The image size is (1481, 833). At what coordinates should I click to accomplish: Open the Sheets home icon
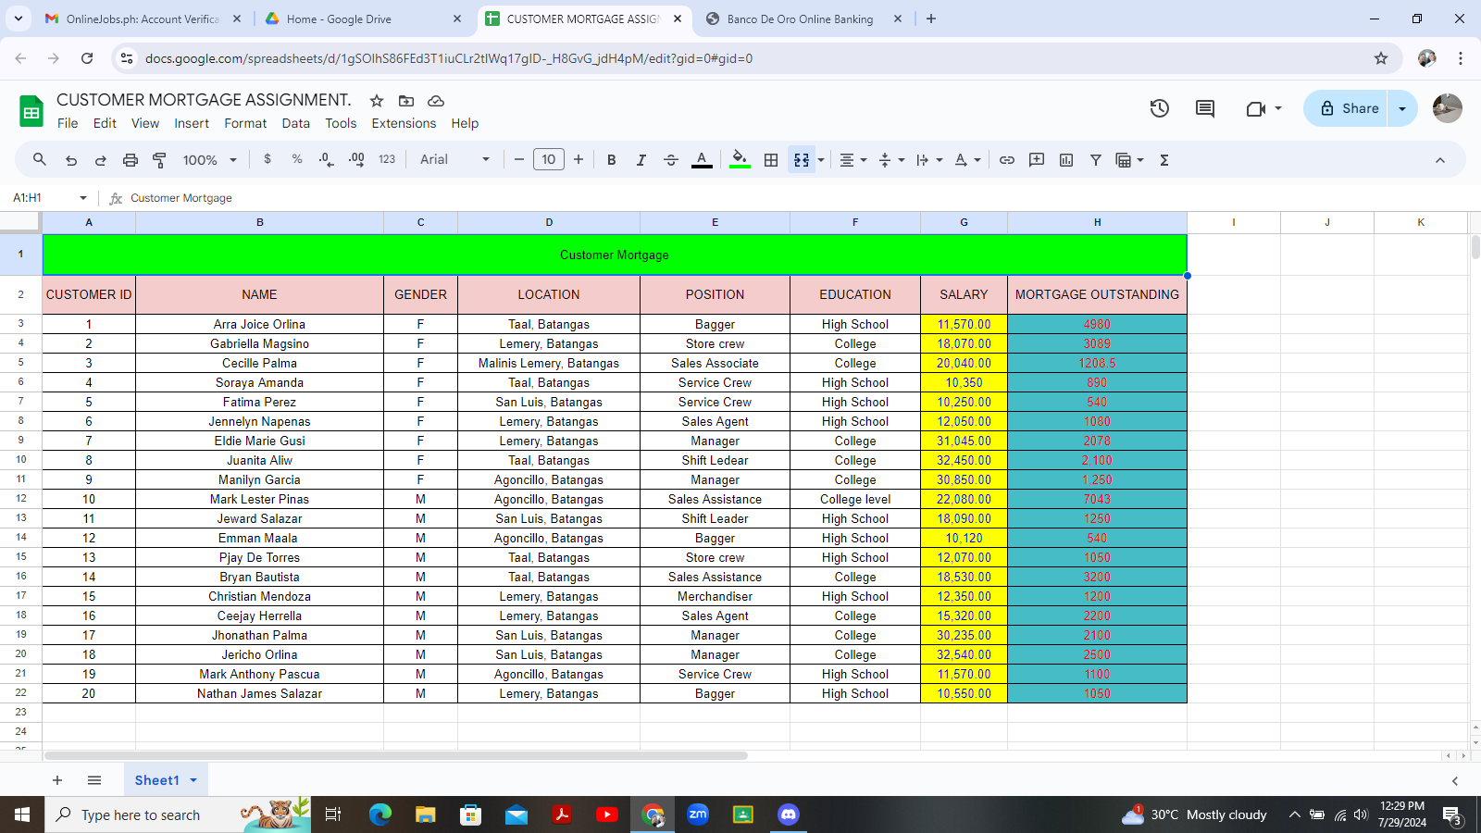[31, 111]
